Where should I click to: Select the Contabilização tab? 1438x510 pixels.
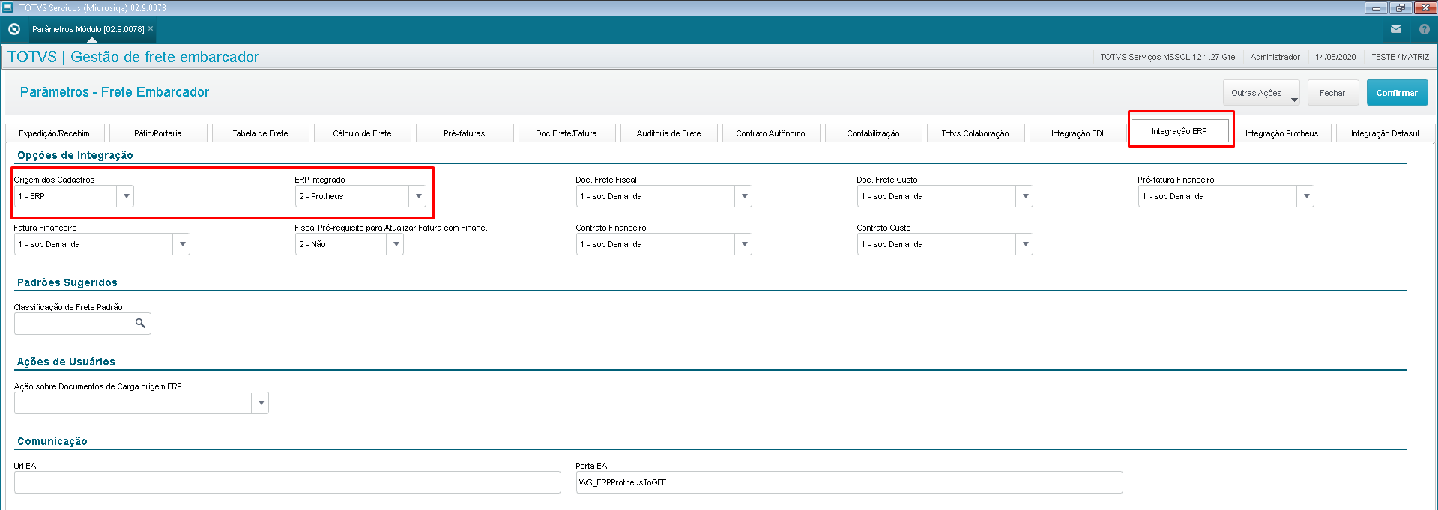[873, 133]
